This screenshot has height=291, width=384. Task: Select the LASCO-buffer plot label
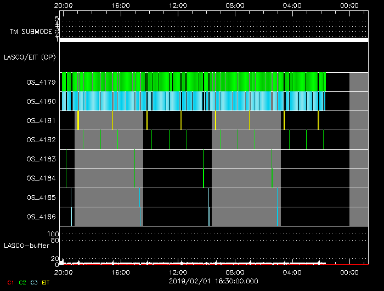(27, 245)
